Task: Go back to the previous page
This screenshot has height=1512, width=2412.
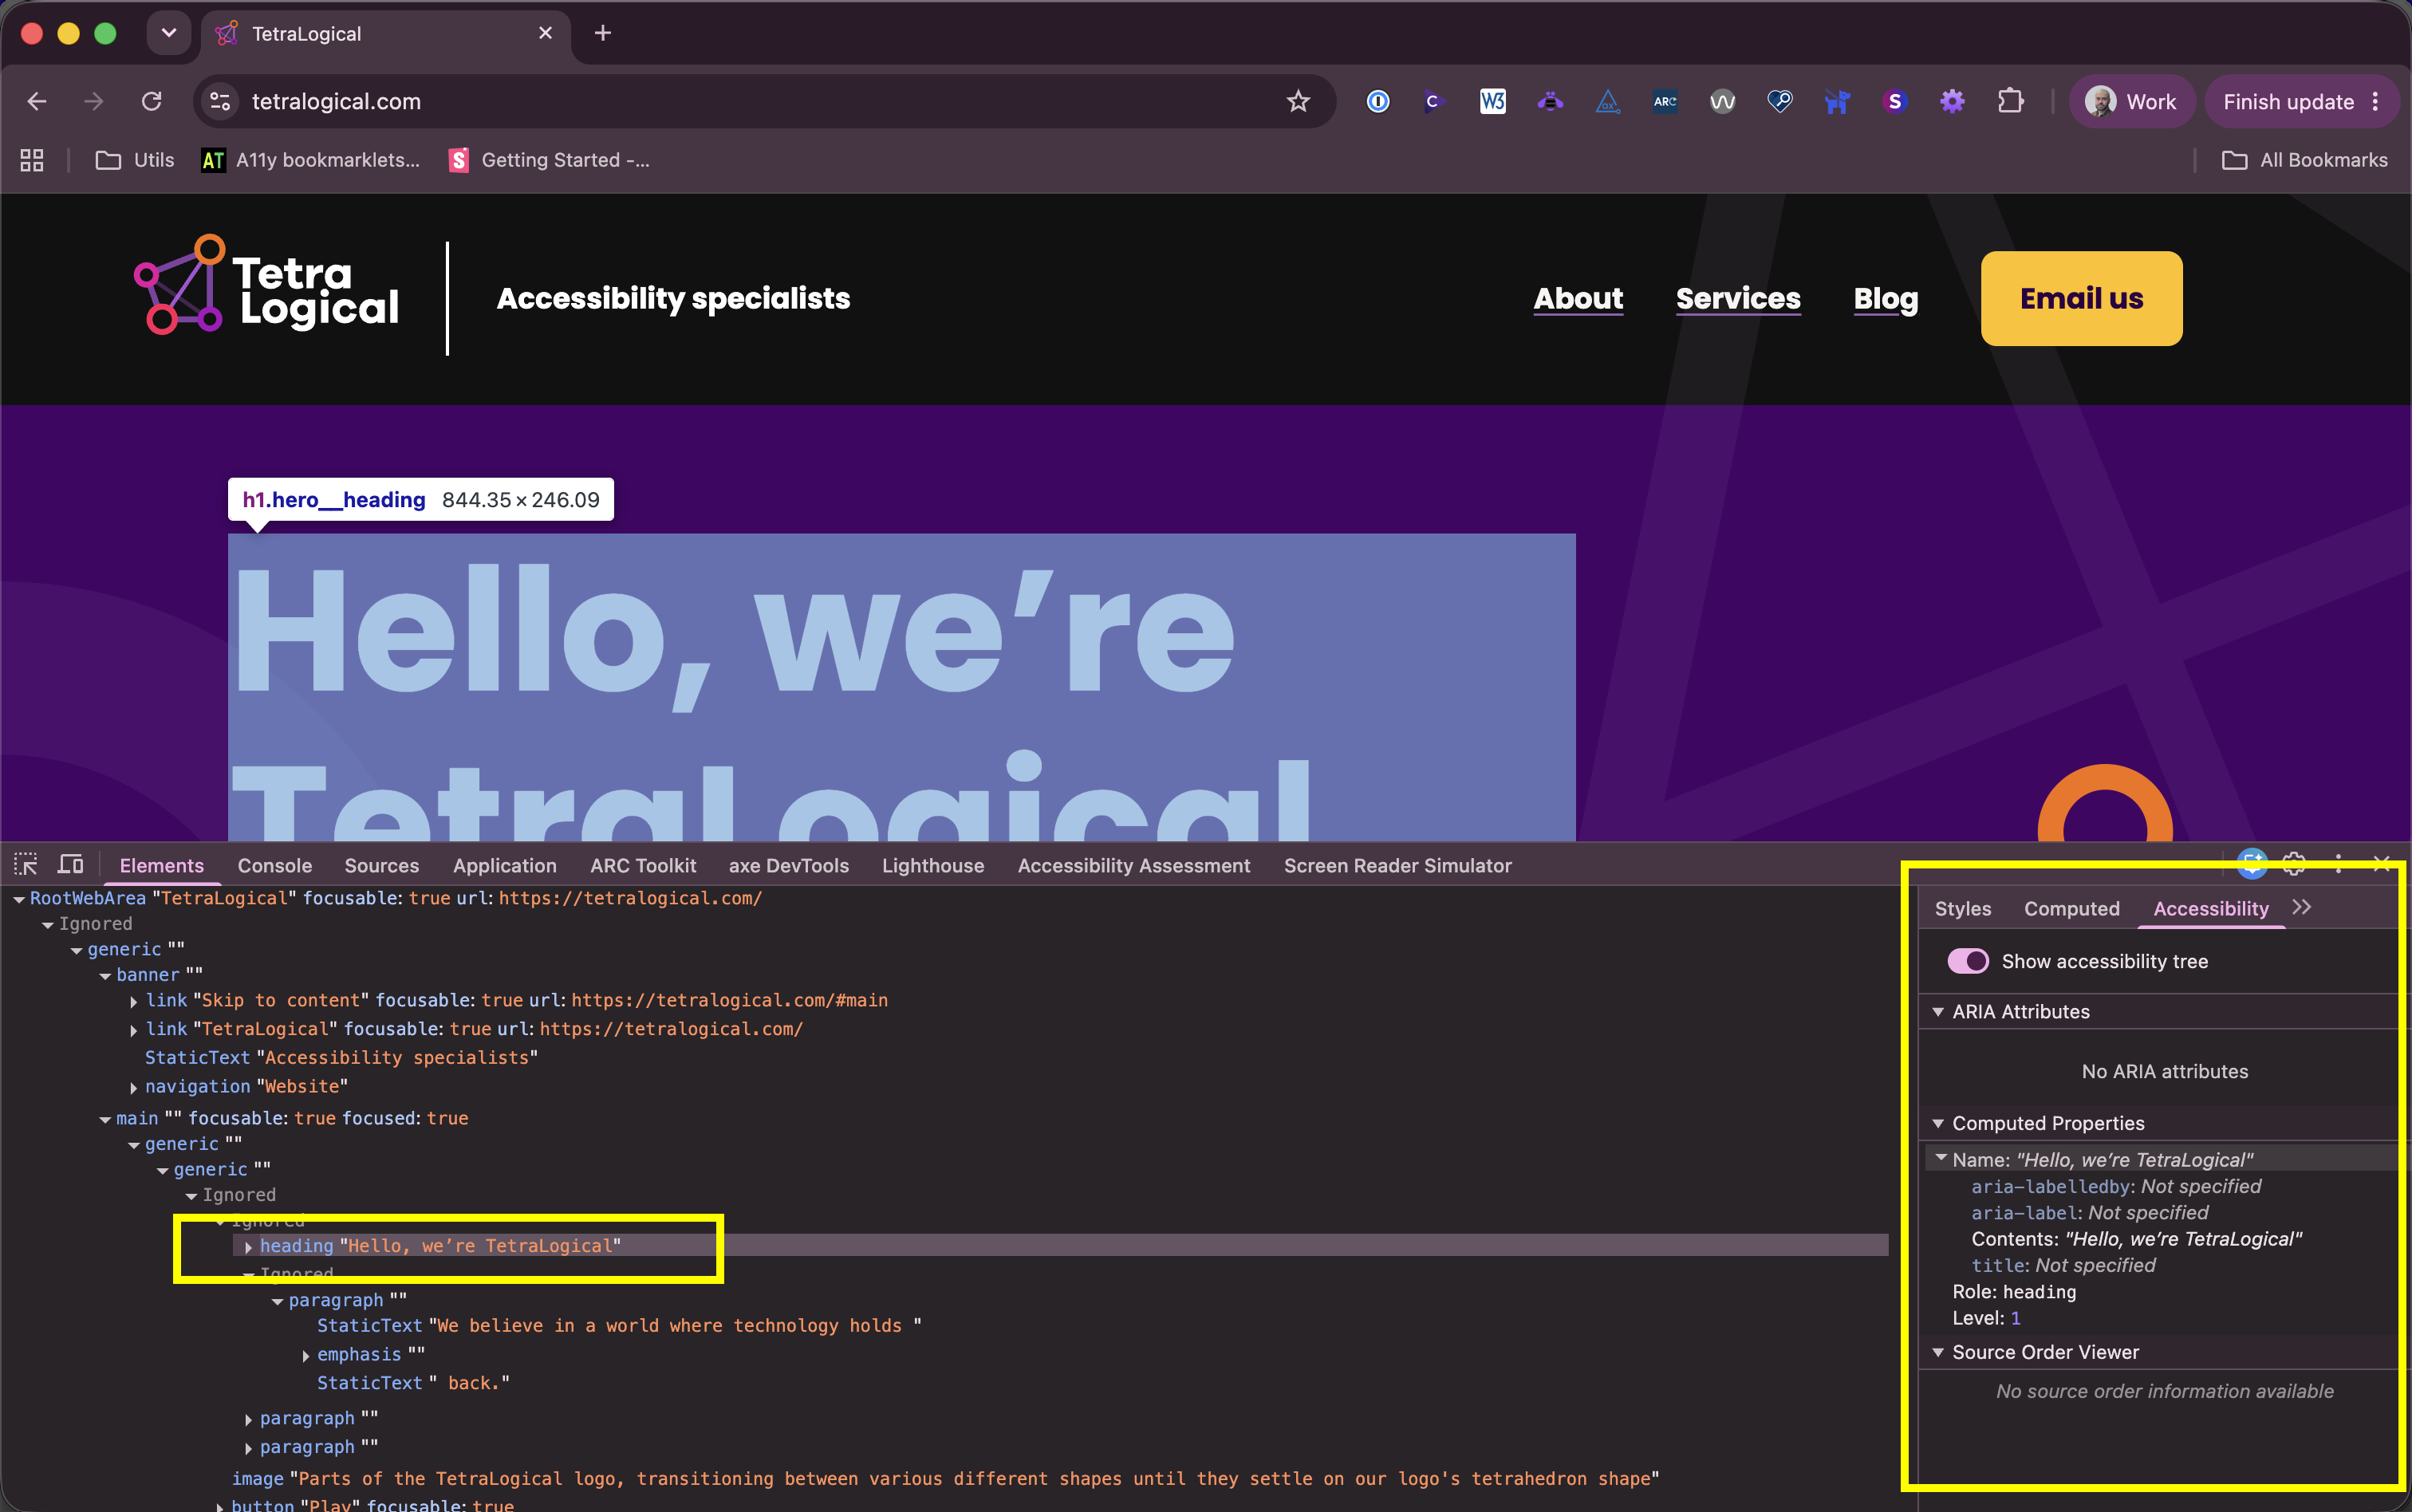Action: 37,101
